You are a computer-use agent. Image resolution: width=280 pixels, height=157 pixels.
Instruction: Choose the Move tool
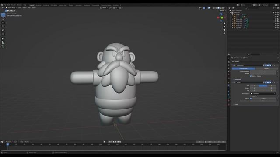[x=3, y=23]
